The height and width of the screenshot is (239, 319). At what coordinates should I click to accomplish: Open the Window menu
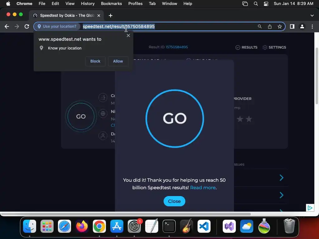[169, 4]
